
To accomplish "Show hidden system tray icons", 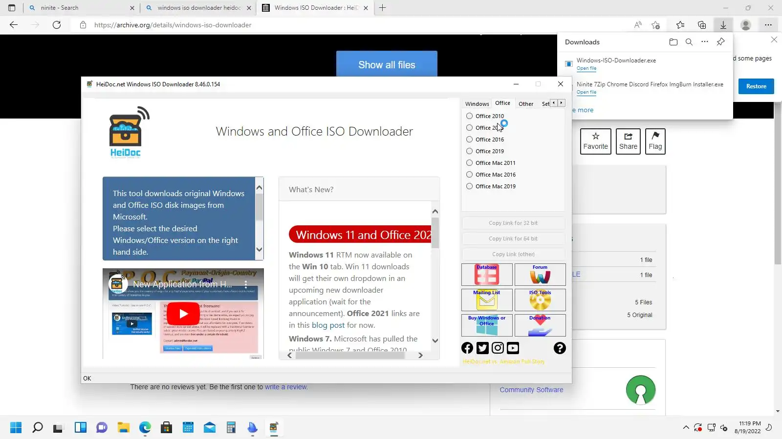I will (x=686, y=428).
